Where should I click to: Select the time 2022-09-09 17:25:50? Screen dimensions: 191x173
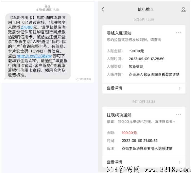pos(147,59)
